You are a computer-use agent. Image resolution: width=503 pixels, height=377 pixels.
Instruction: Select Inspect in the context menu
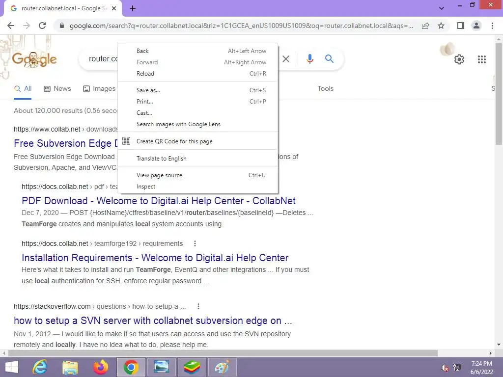[198, 187]
